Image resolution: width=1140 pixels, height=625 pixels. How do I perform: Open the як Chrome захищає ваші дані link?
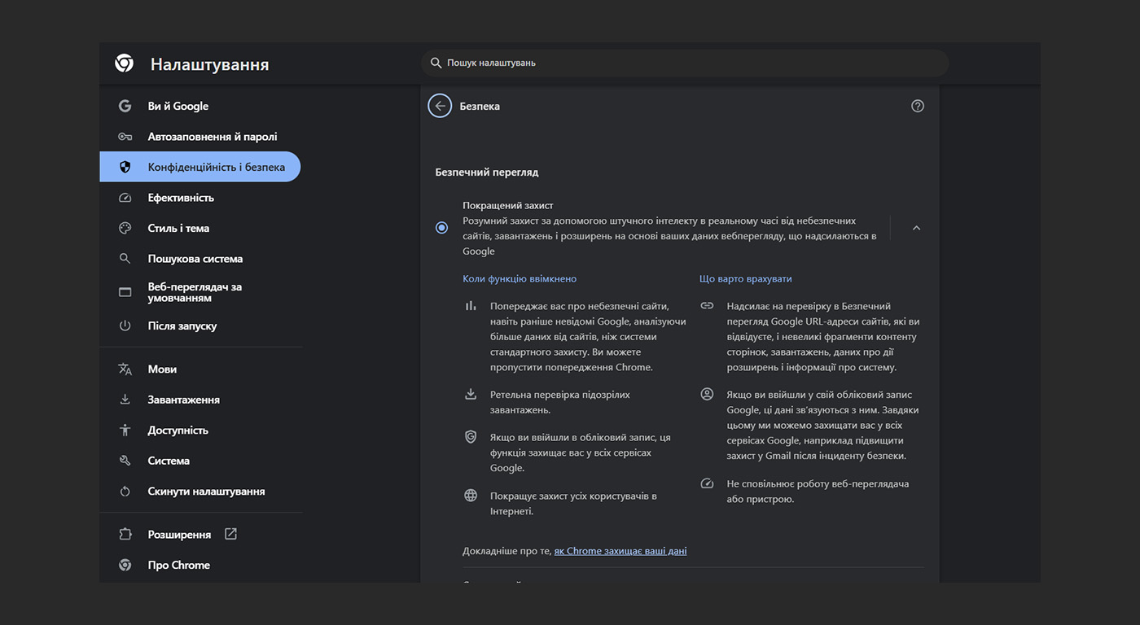(620, 551)
